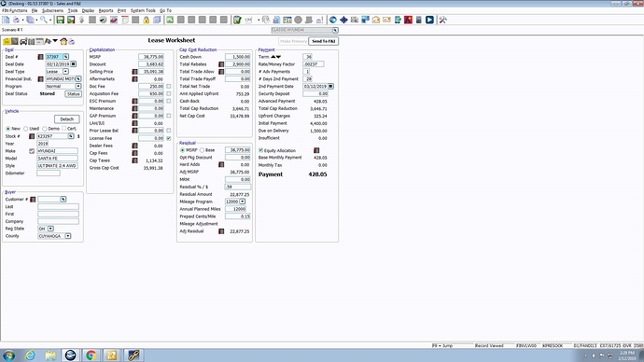Click the Rate/Money Factor input field

tap(314, 64)
